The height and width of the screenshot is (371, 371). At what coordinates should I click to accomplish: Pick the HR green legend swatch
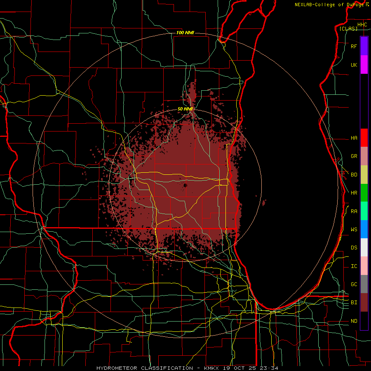(364, 193)
